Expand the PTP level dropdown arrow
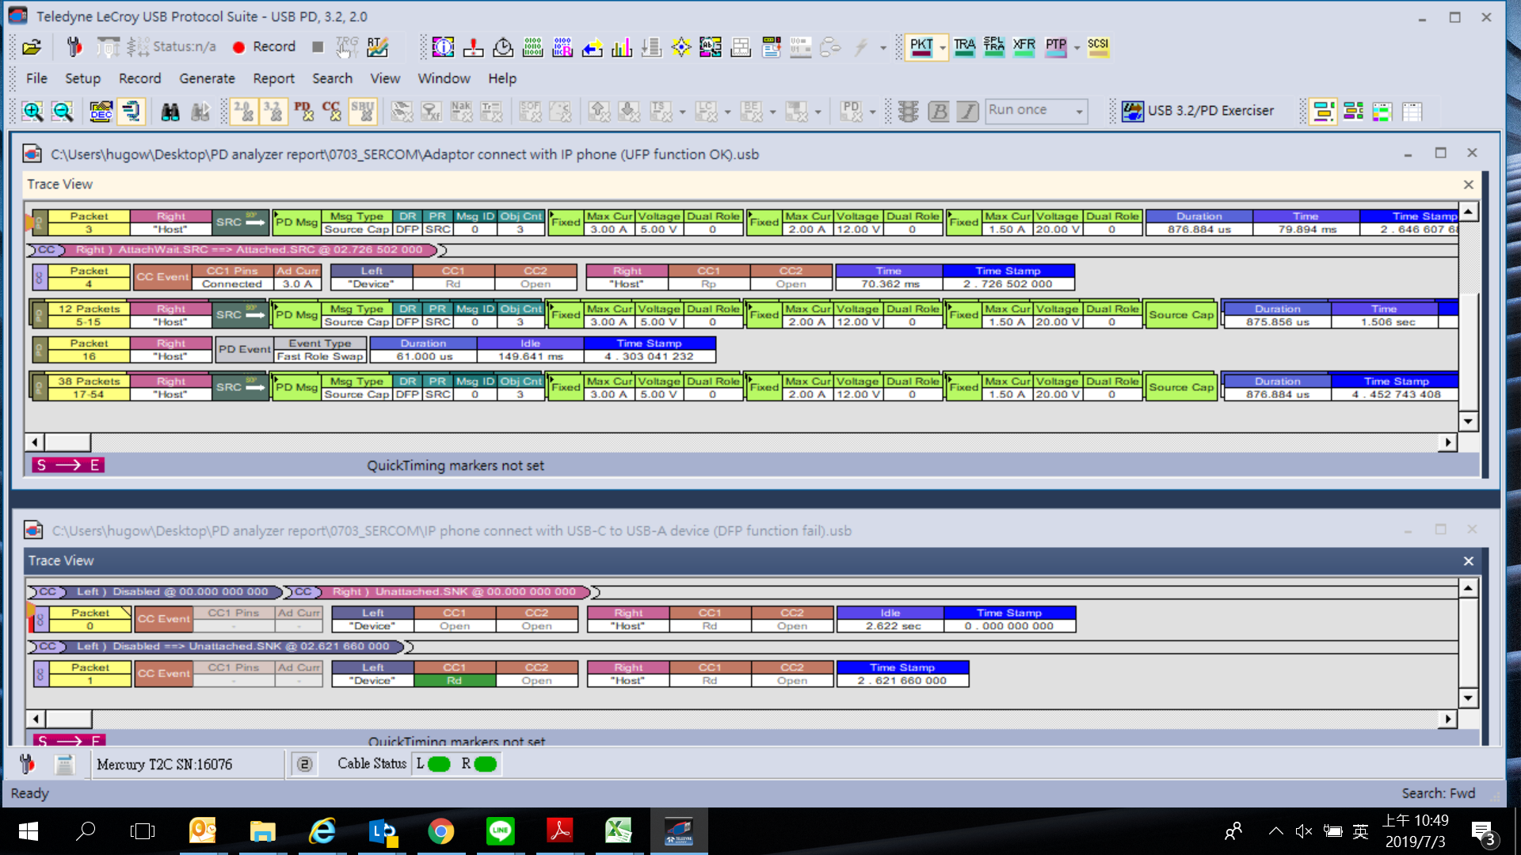This screenshot has height=855, width=1521. pos(1076,48)
